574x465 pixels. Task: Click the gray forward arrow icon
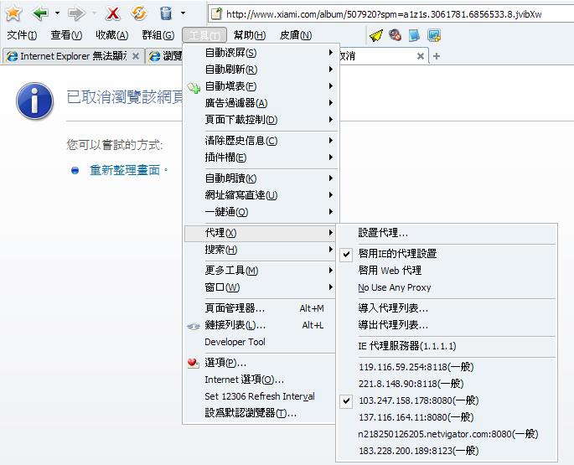pyautogui.click(x=76, y=13)
